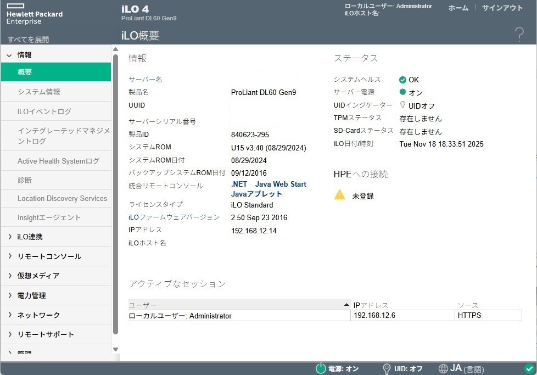
Task: Open iLOイベントログ in sidebar
Action: (44, 111)
